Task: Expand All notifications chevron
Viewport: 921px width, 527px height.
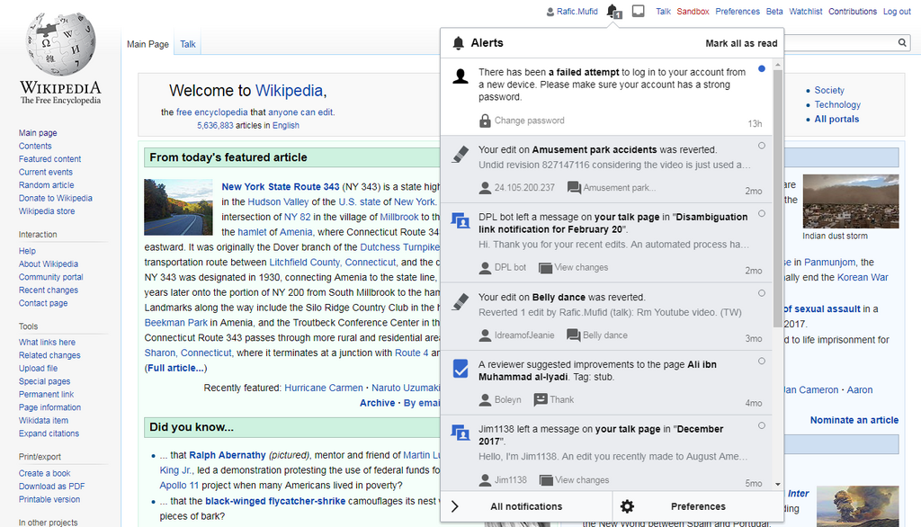Action: [454, 506]
